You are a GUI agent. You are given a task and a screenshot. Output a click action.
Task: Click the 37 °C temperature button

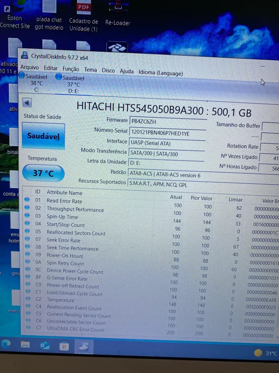(43, 173)
